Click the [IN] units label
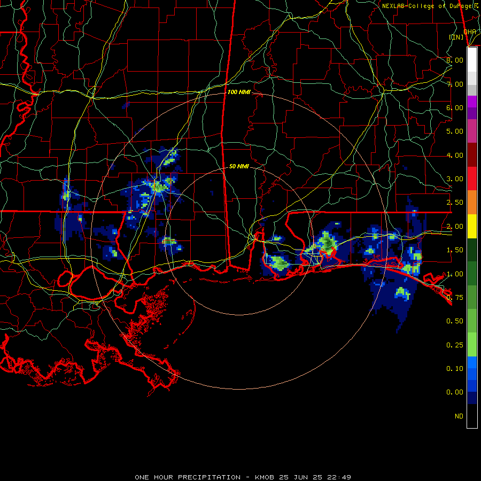481x481 pixels. point(456,37)
